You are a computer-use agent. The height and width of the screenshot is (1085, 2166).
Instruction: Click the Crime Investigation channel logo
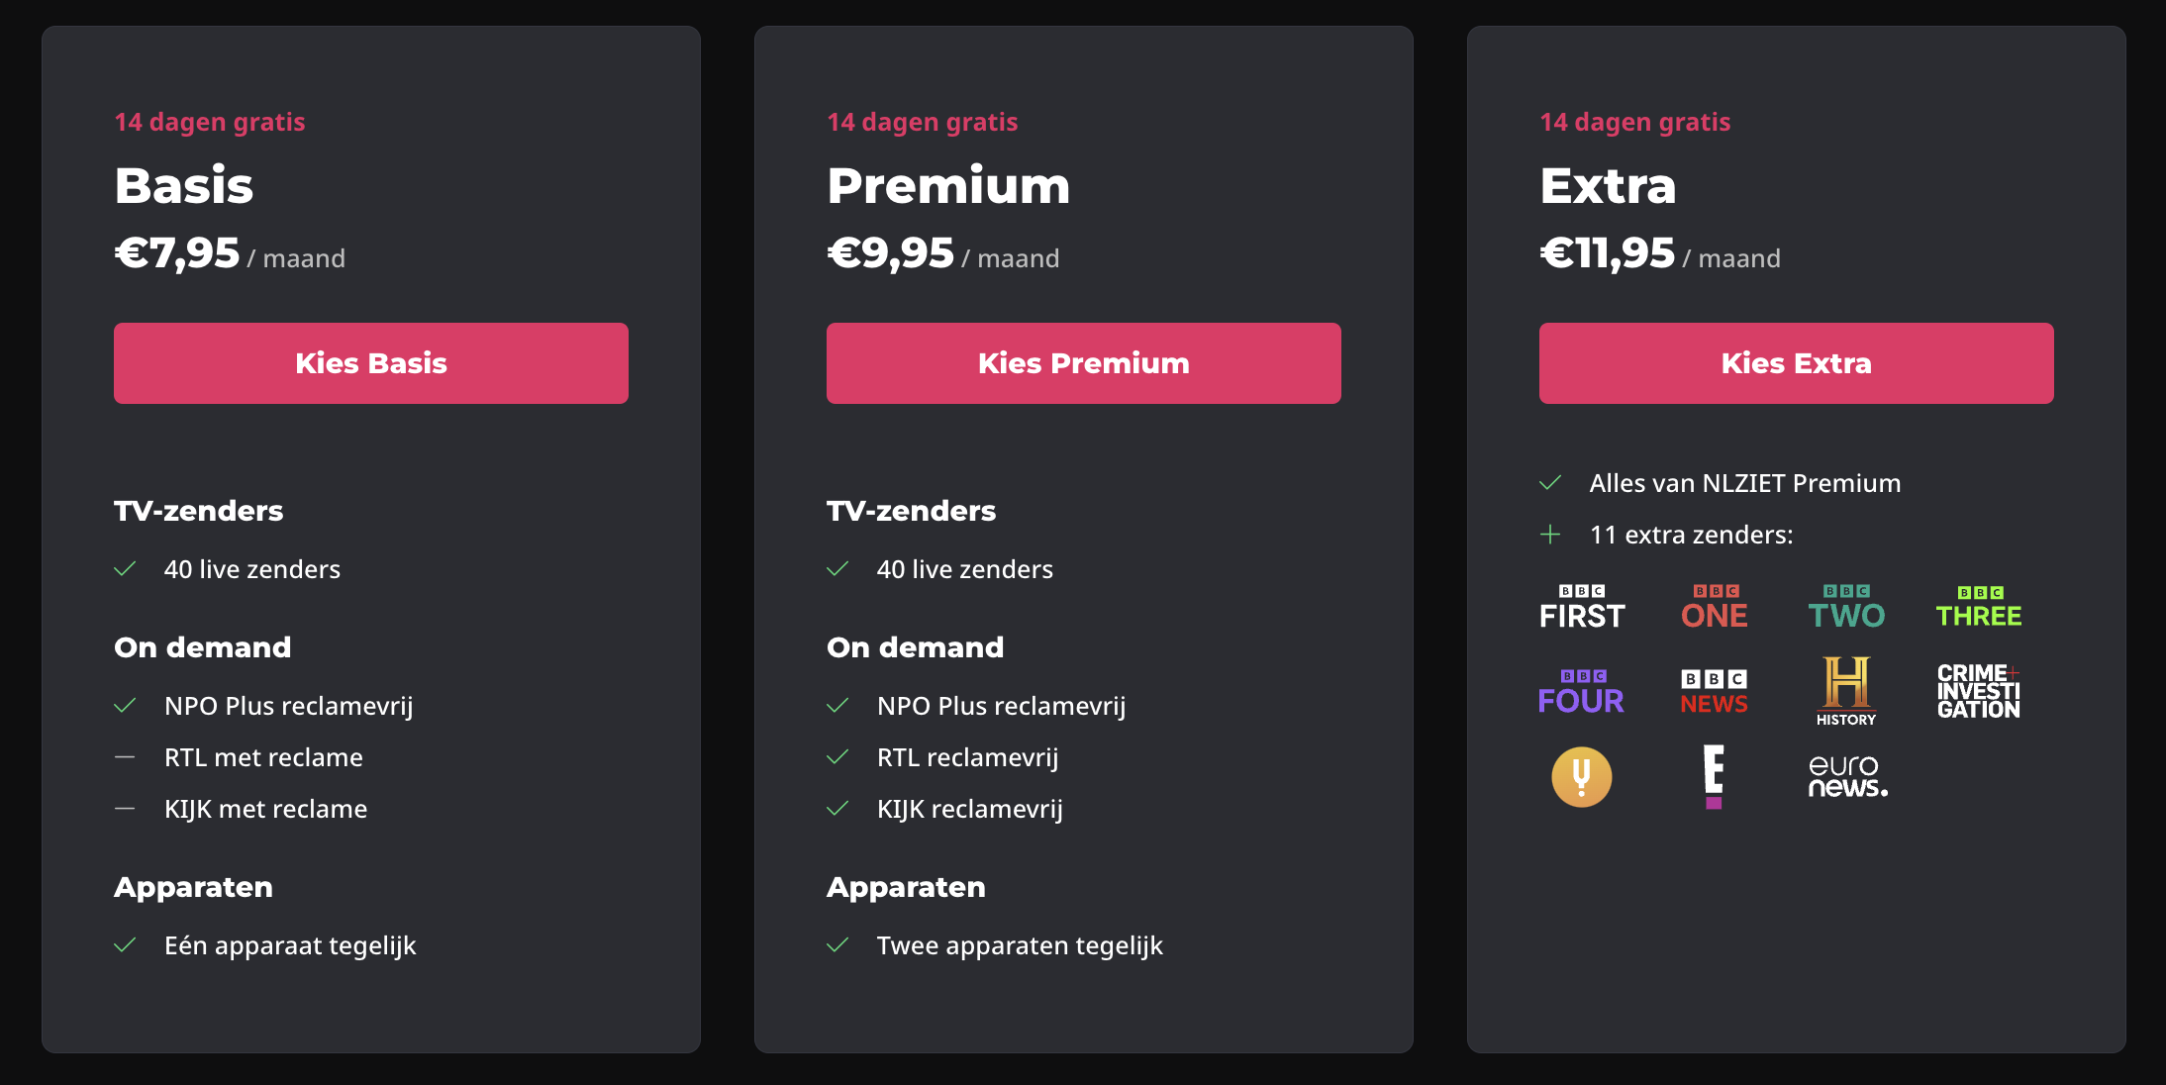(1978, 691)
